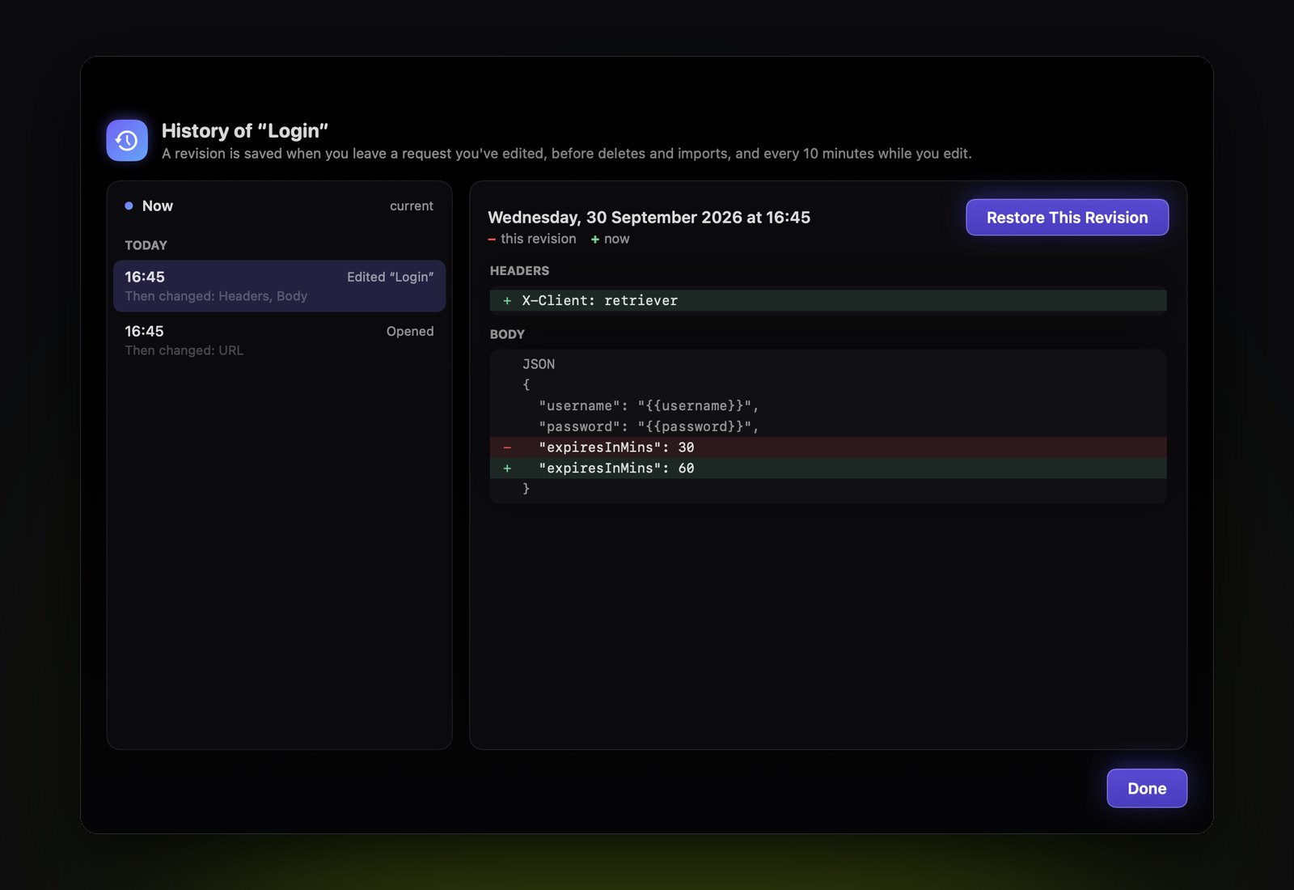Click the revision-saving description text

pos(567,154)
